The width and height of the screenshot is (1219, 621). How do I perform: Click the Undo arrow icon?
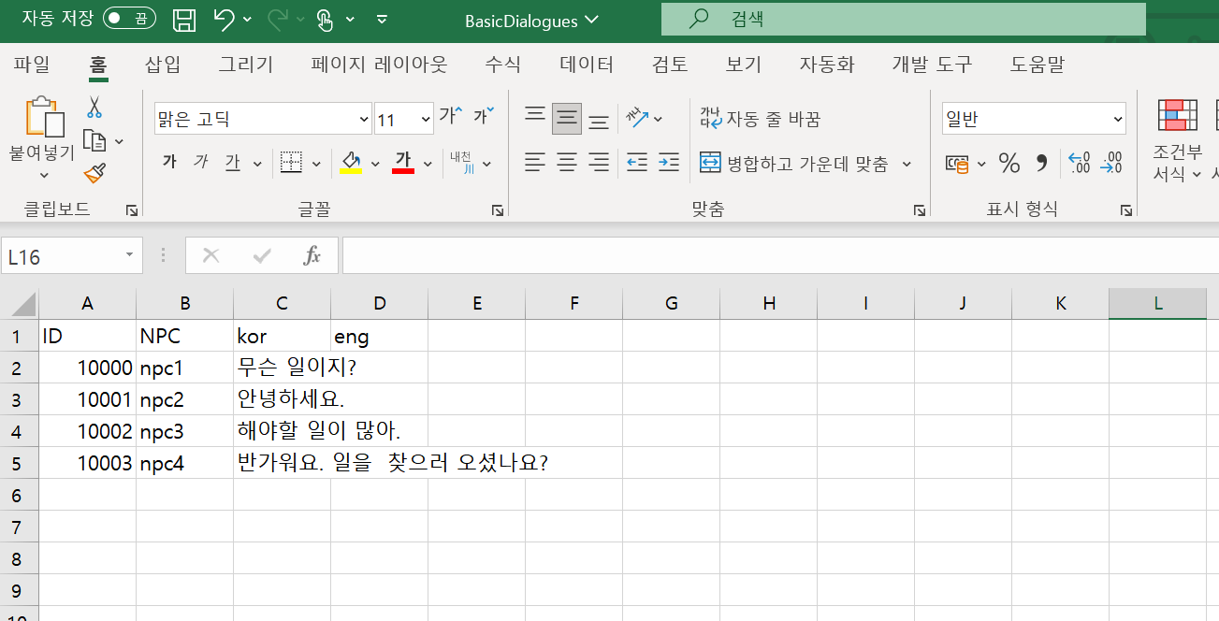pos(224,19)
